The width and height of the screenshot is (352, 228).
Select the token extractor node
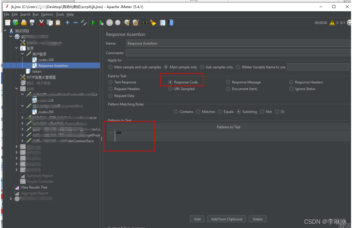tap(37, 71)
